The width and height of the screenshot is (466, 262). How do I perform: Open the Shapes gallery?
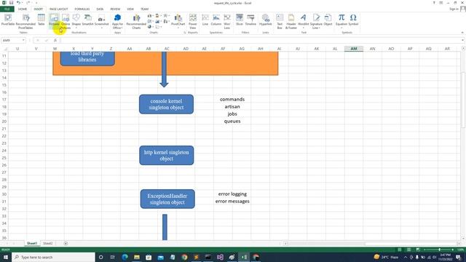[x=76, y=21]
